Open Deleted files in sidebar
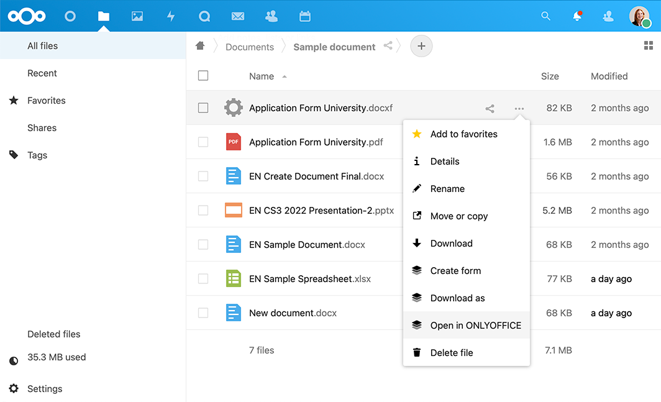This screenshot has width=661, height=402. pos(54,334)
